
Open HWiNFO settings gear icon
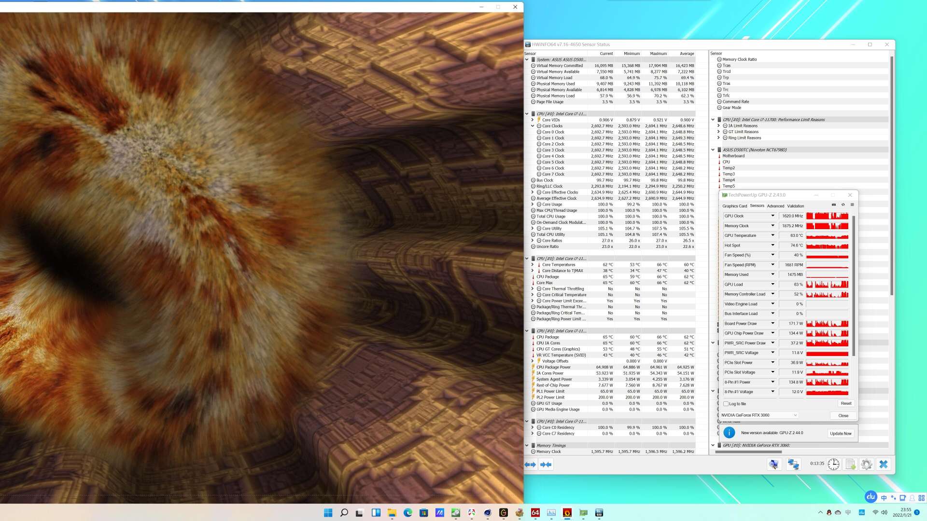[x=867, y=464]
